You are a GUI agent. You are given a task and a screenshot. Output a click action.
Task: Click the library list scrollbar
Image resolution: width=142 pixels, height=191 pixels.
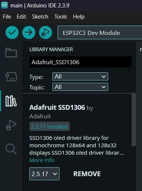(x=134, y=120)
